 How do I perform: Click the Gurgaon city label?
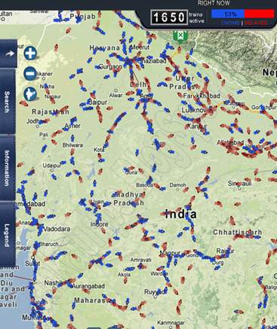tap(110, 67)
